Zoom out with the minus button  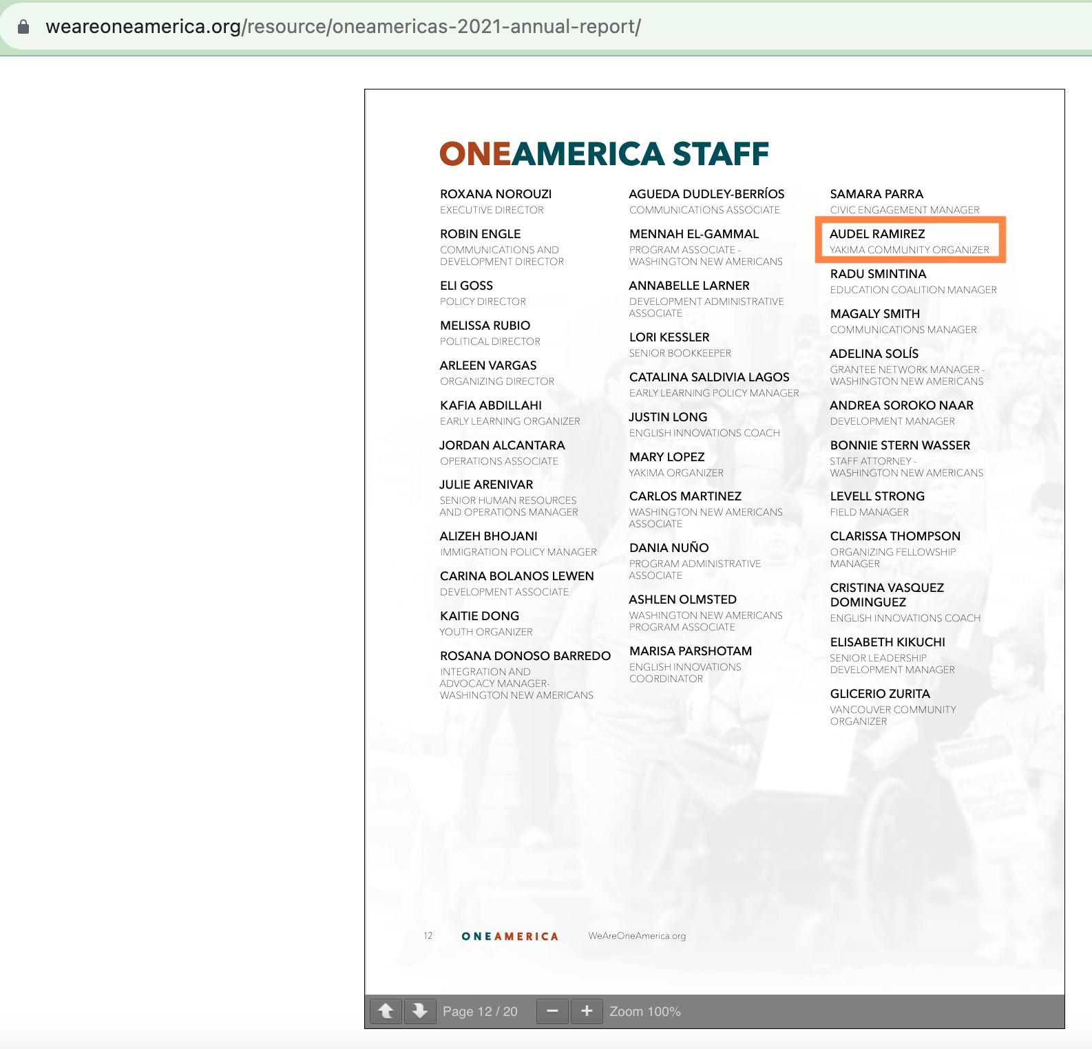pos(552,1011)
